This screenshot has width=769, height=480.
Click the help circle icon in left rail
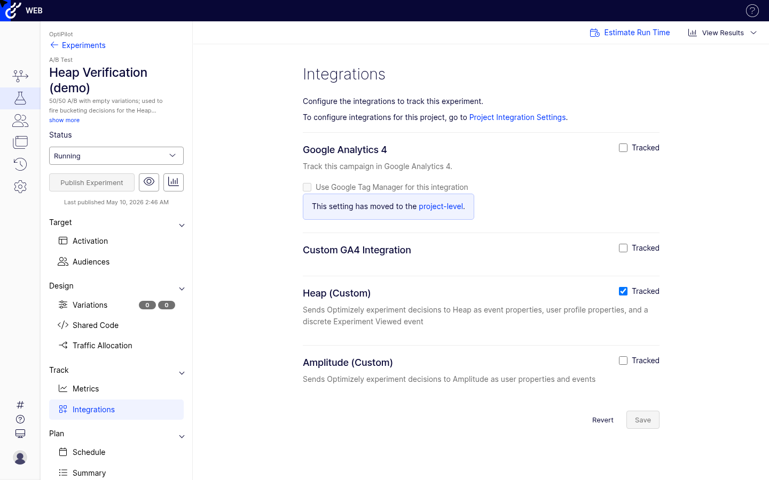[20, 419]
